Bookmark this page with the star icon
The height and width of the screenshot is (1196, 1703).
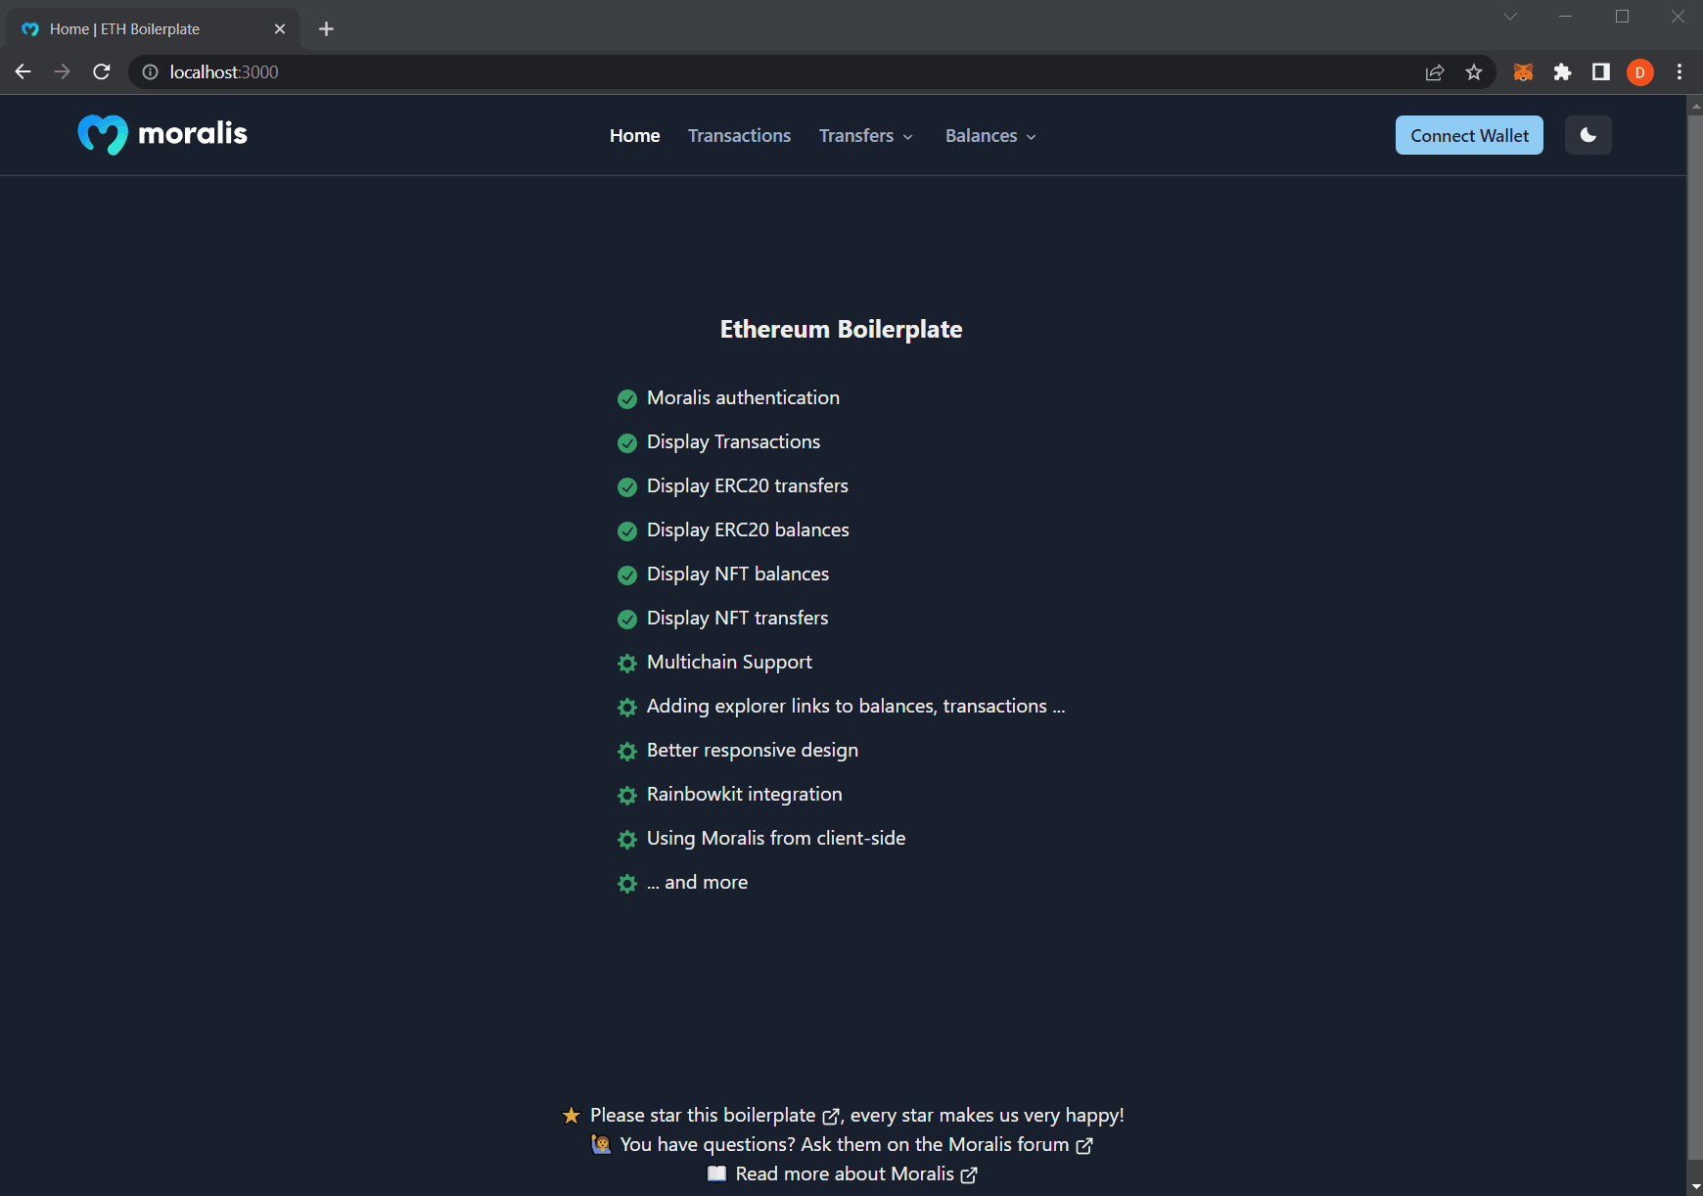pos(1474,71)
